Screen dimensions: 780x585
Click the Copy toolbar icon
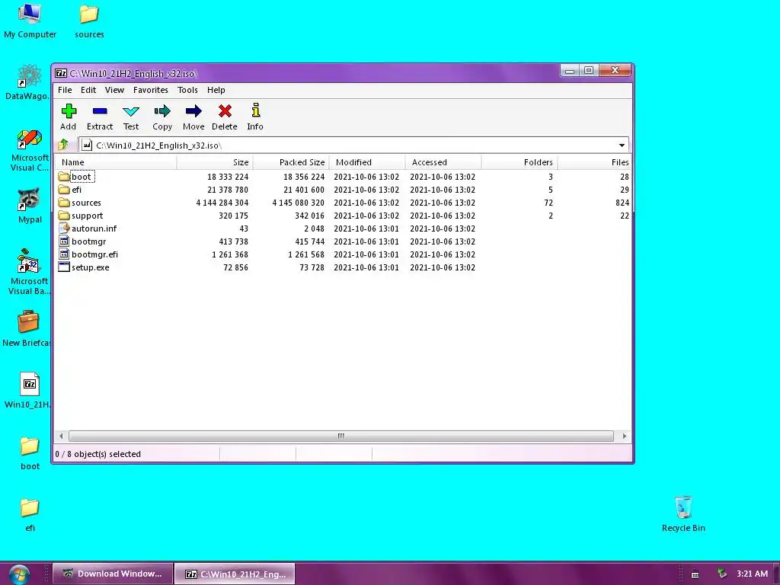coord(162,111)
